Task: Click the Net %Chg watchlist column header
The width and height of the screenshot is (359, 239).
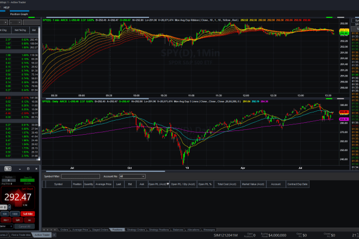Action: click(20, 30)
